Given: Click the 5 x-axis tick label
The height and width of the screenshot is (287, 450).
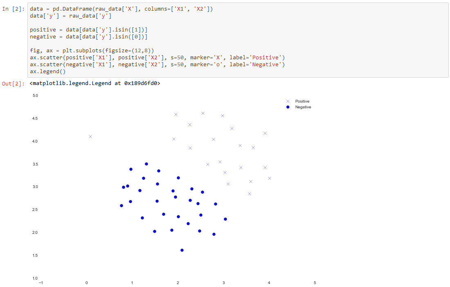Looking at the screenshot, I should pos(315,283).
